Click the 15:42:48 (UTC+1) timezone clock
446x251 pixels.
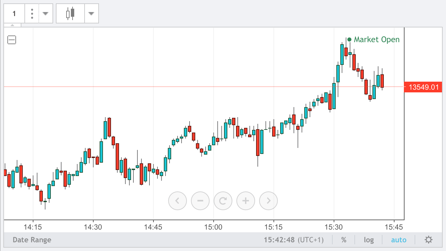tap(294, 240)
